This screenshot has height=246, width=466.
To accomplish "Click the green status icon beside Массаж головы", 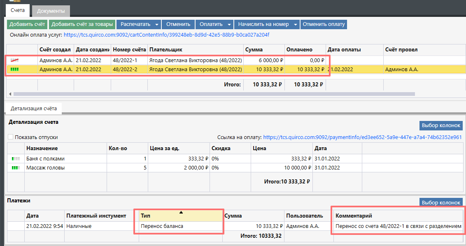I will (16, 168).
